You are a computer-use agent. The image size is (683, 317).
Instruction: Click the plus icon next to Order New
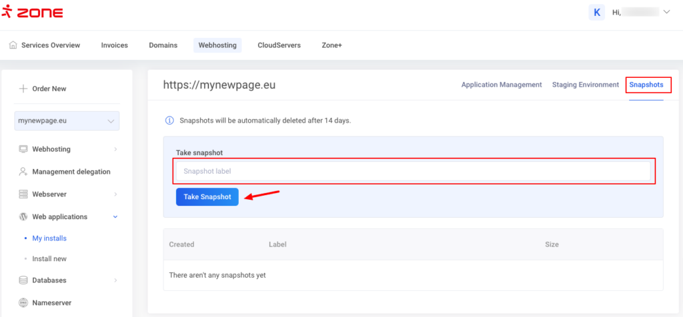(23, 89)
